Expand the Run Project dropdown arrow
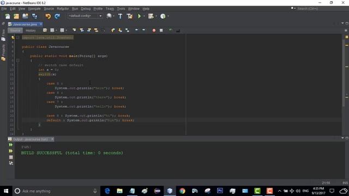349x196 pixels. coord(144,16)
